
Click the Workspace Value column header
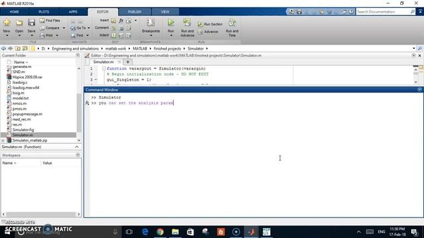point(61,163)
